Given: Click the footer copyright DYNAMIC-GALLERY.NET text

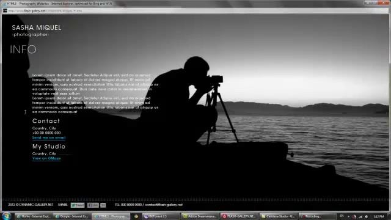Looking at the screenshot, I should click(31, 205).
